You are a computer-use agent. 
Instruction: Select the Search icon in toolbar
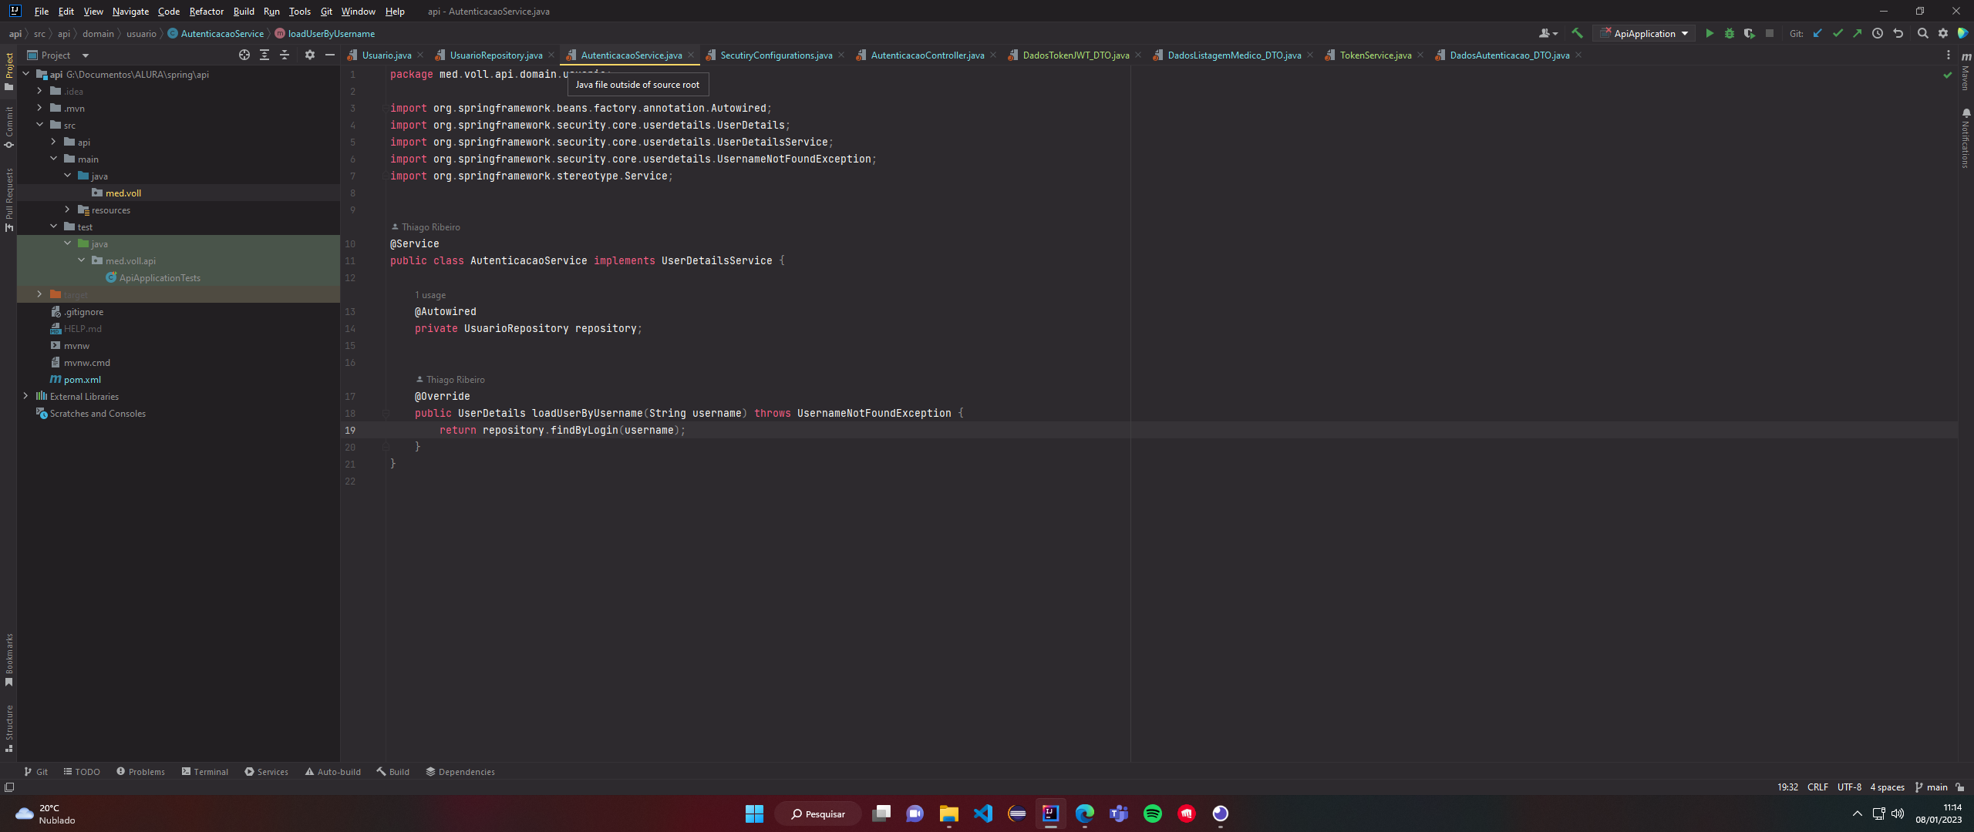[x=1921, y=34]
